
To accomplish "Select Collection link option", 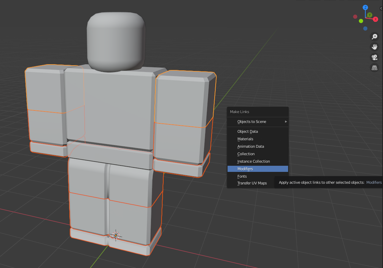I will tap(258, 154).
